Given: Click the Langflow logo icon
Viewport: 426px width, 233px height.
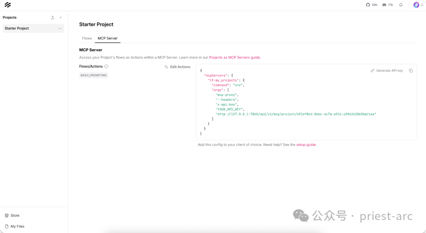Looking at the screenshot, I should click(7, 5).
